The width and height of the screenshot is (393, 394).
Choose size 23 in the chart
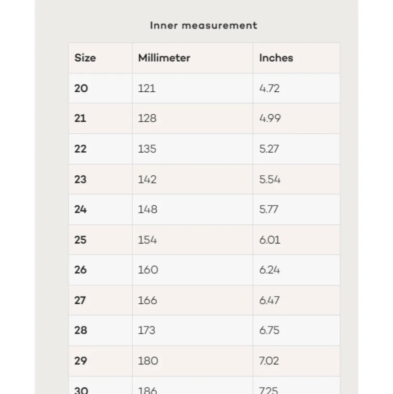[80, 179]
